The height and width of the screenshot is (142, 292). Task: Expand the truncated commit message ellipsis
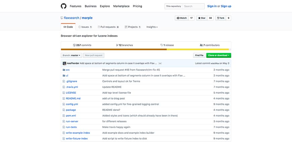tap(160, 63)
